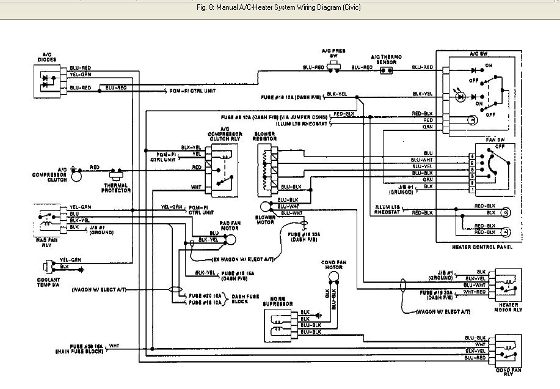This screenshot has height=389, width=560.
Task: Click ILLUM LTS RHEOSTAT label beside RED wire
Action: click(x=302, y=124)
